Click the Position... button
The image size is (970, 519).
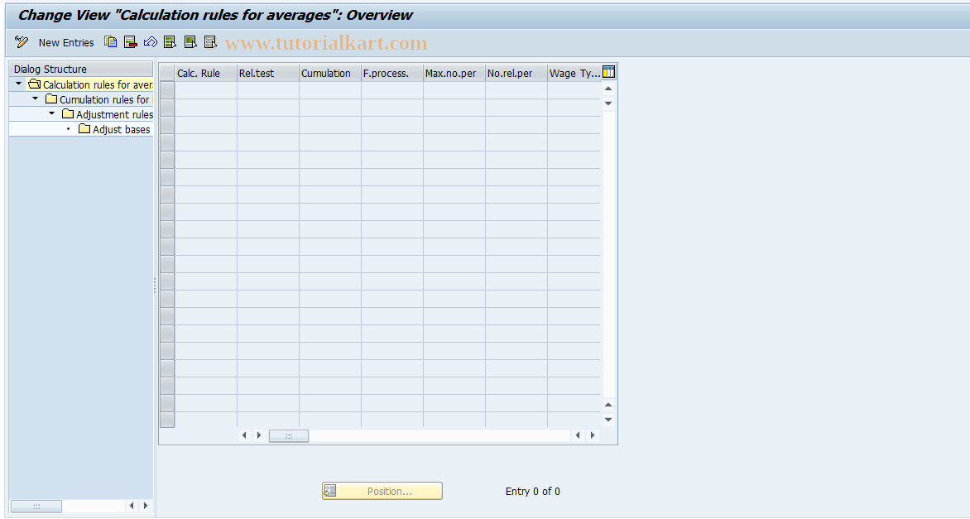[382, 491]
